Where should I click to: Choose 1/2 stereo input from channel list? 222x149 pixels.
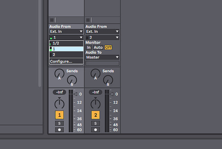pos(66,44)
